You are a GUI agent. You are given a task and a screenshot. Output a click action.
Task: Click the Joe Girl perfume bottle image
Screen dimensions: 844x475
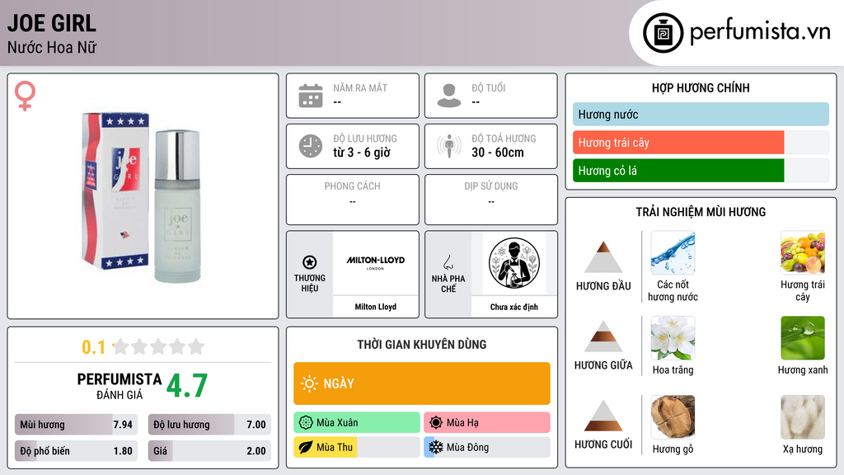[141, 197]
